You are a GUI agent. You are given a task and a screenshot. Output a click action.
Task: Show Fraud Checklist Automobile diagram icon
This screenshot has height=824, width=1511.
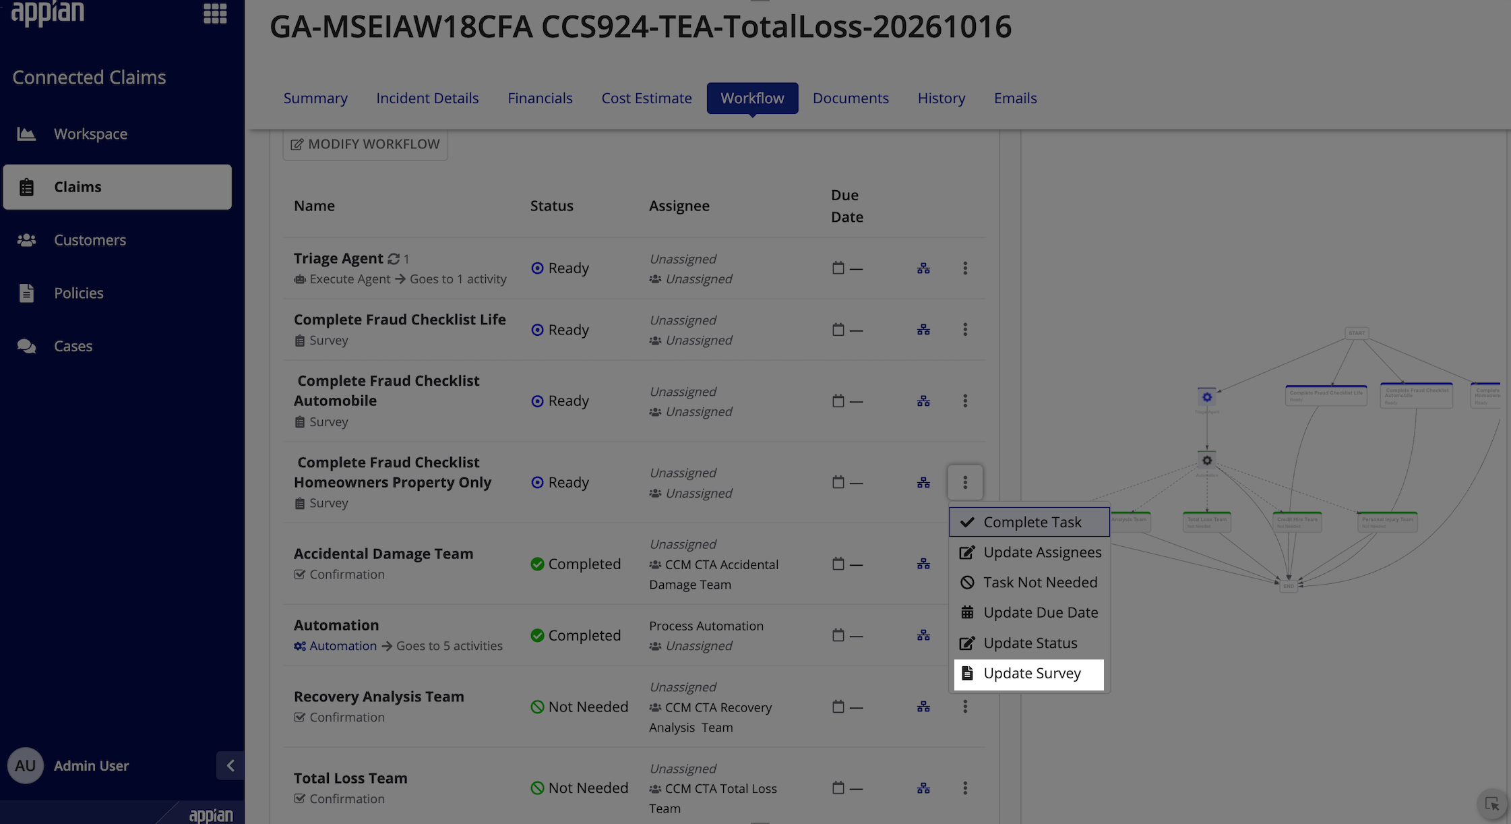point(923,401)
